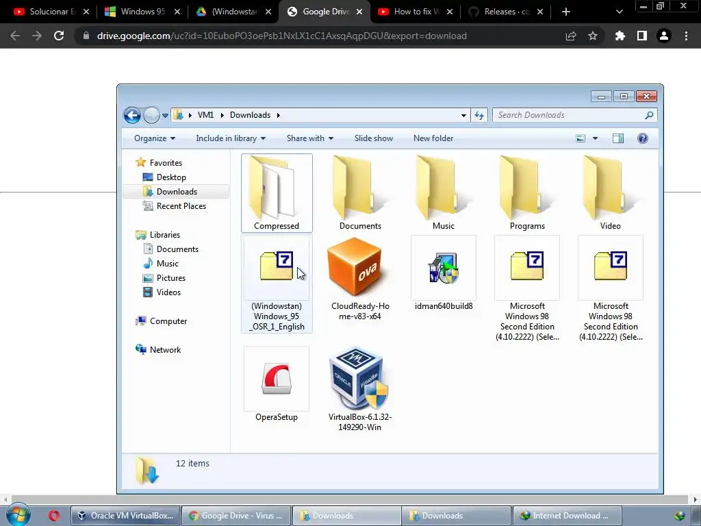Screen dimensions: 701x526
Task: Open the Video folder
Action: click(610, 192)
